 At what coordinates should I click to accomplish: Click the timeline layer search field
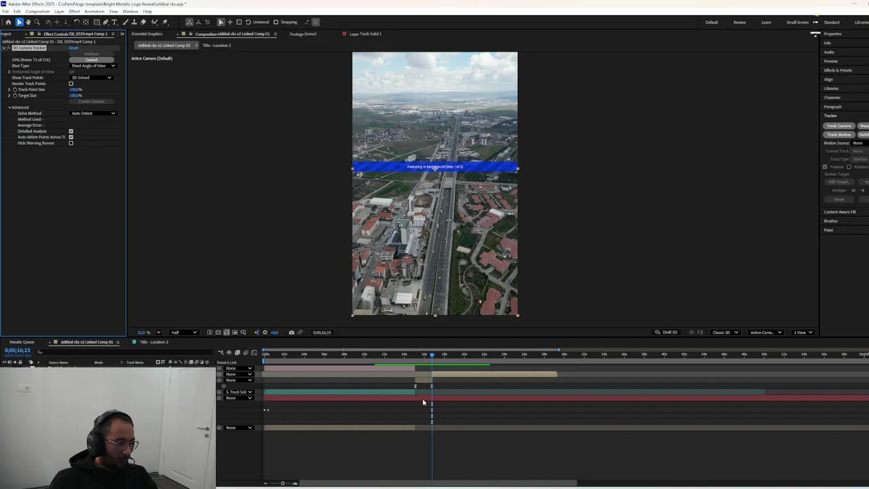tap(126, 352)
